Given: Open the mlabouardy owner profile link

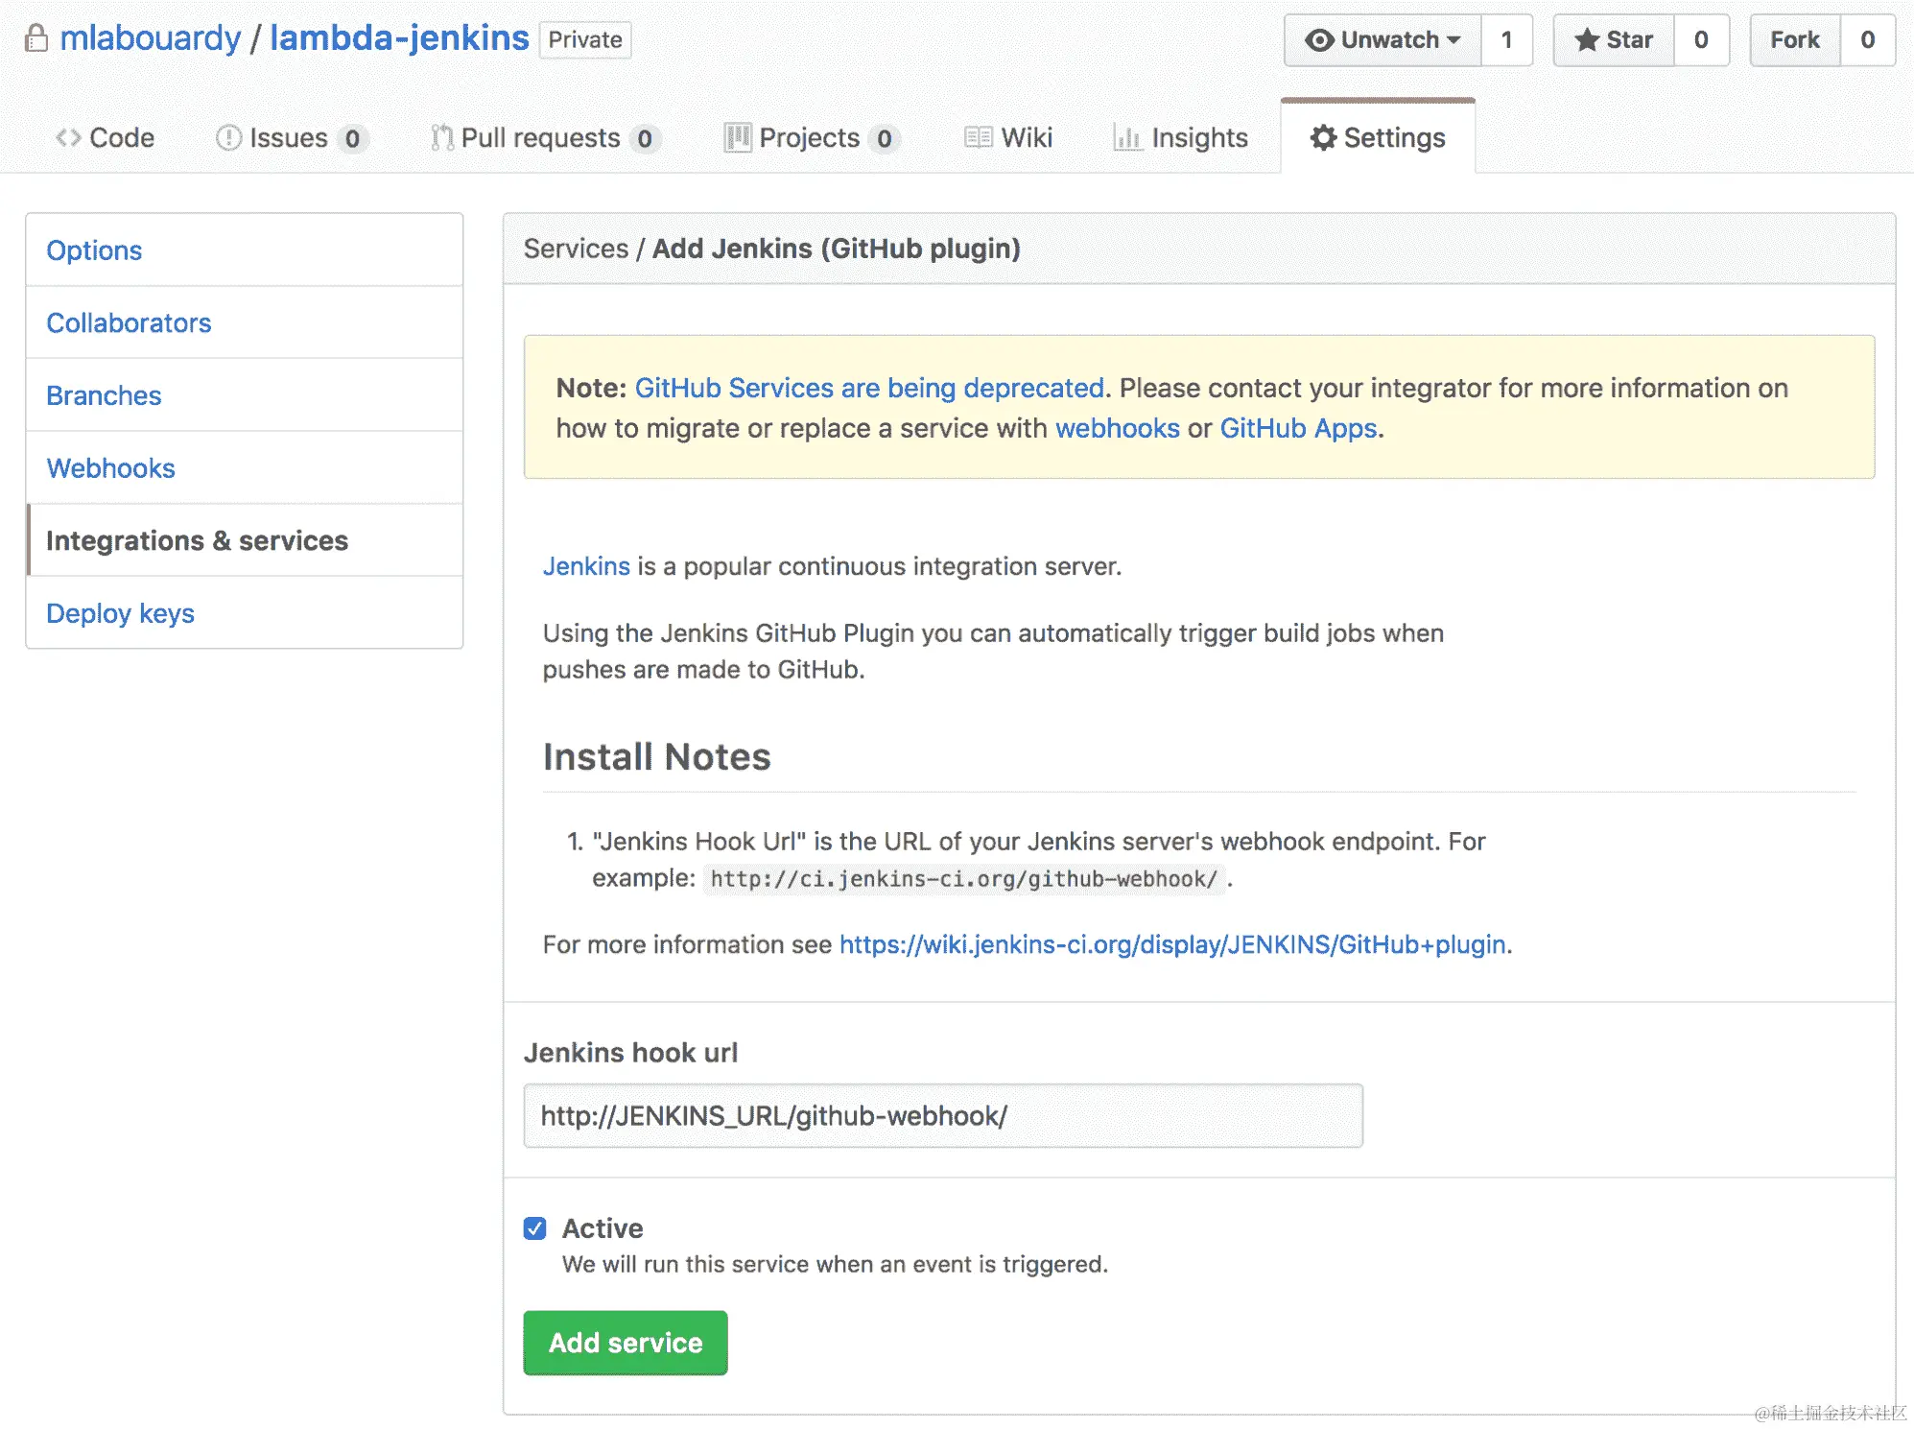Looking at the screenshot, I should (x=150, y=38).
